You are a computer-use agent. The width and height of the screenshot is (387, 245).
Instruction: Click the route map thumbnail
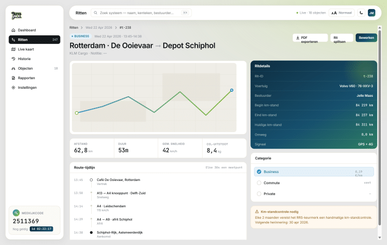154,98
